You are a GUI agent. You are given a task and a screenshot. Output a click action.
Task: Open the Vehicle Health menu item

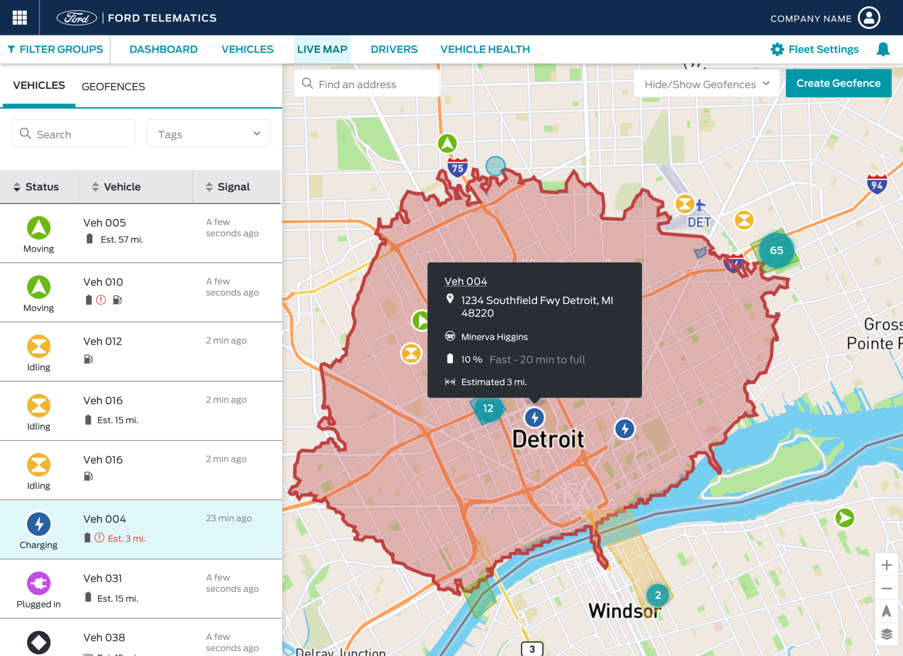click(x=485, y=49)
